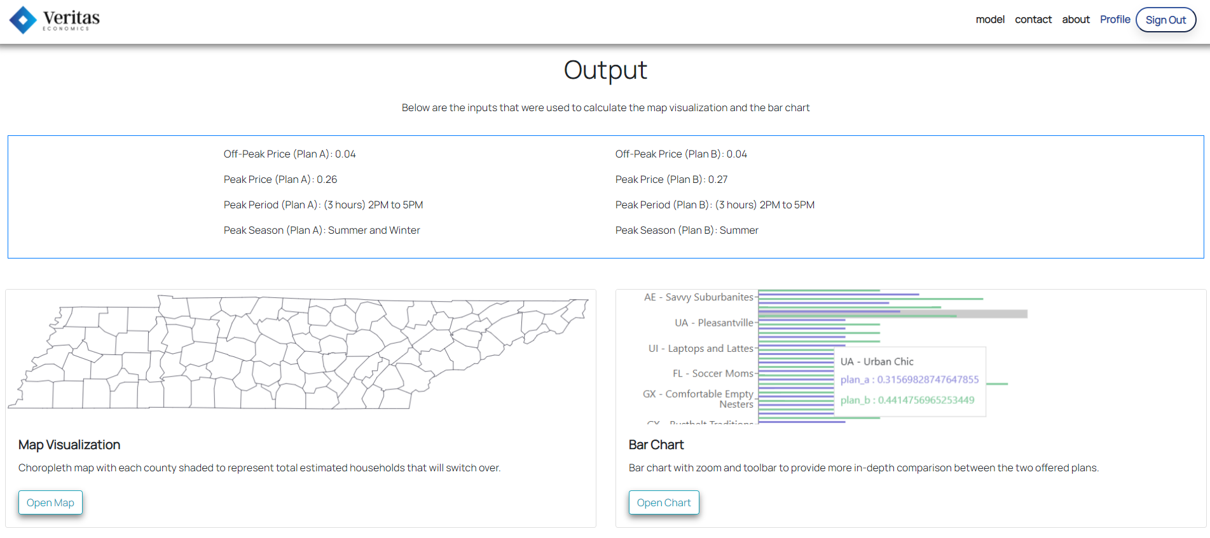Click the plan_b tooltip value

pyautogui.click(x=907, y=400)
